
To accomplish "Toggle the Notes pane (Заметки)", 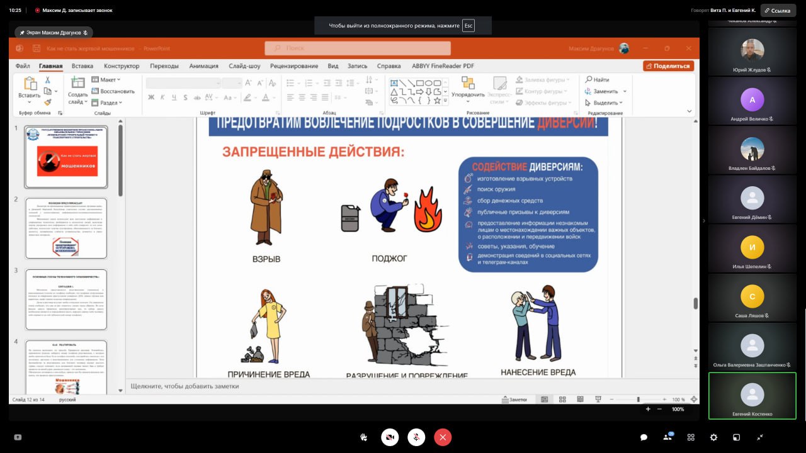I will 514,400.
